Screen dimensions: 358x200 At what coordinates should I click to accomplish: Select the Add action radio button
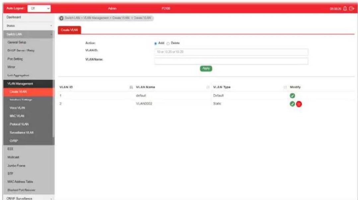[x=156, y=43]
